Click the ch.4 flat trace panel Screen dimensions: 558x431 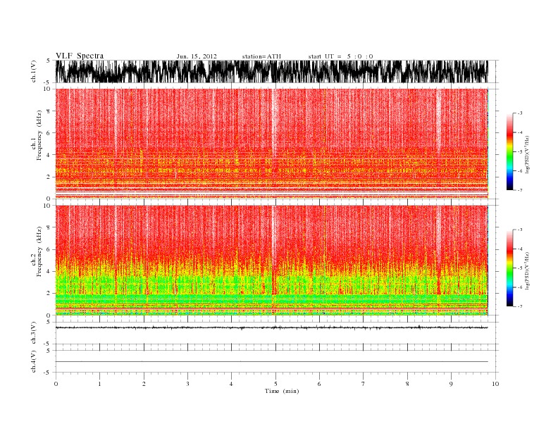pos(277,361)
